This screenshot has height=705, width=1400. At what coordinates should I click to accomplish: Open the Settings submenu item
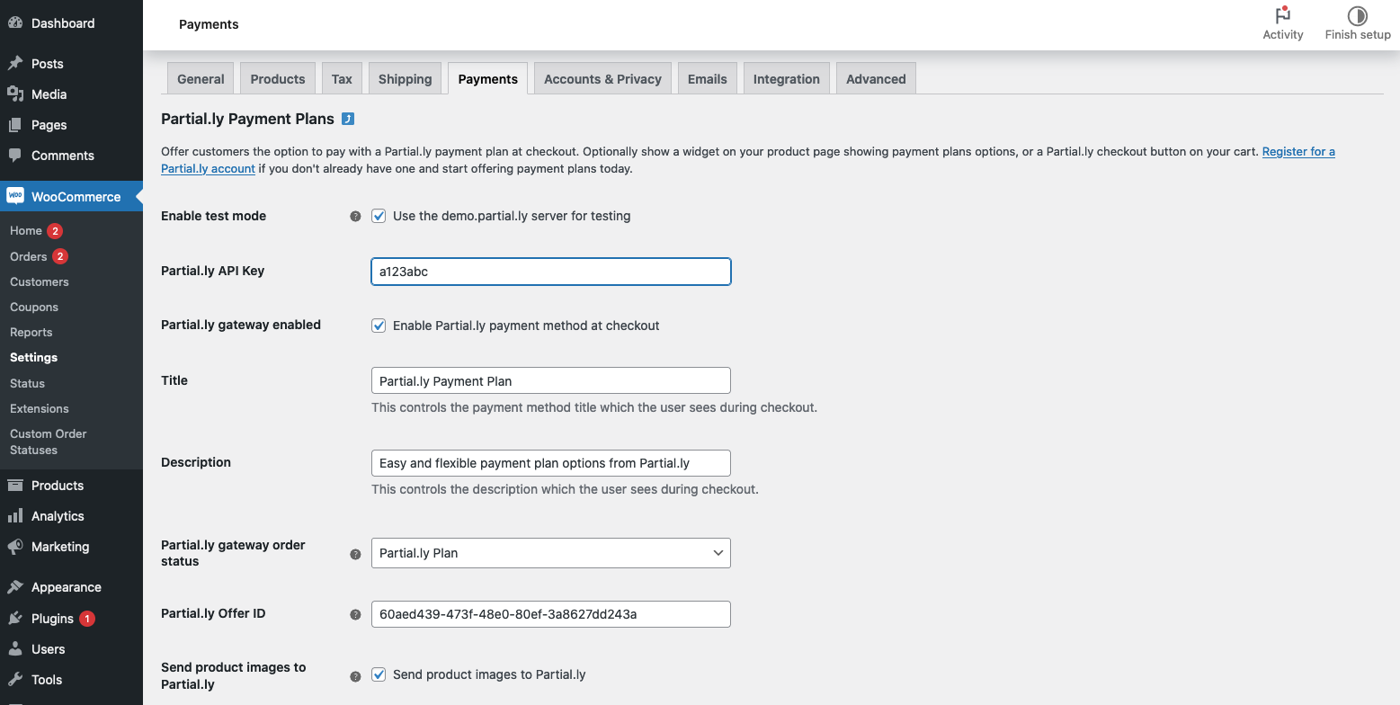[34, 357]
